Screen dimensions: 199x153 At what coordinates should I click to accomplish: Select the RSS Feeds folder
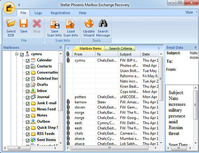[x=46, y=134]
